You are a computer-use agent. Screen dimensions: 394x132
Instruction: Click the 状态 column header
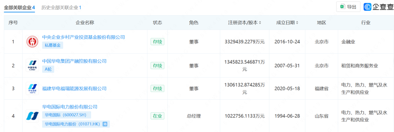coord(158,23)
